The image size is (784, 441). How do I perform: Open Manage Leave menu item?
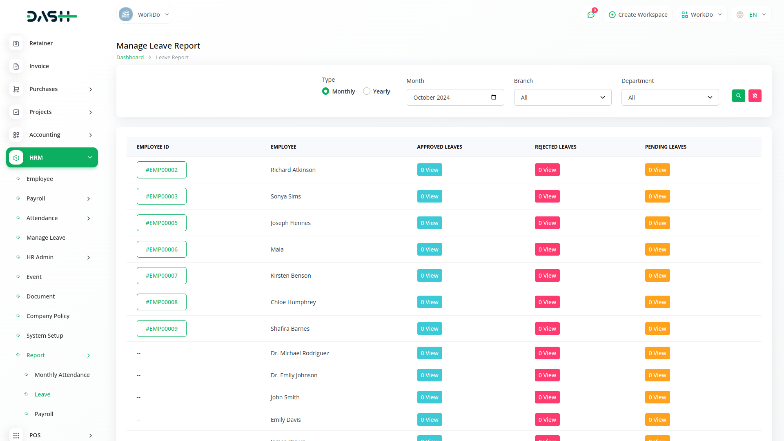(46, 238)
